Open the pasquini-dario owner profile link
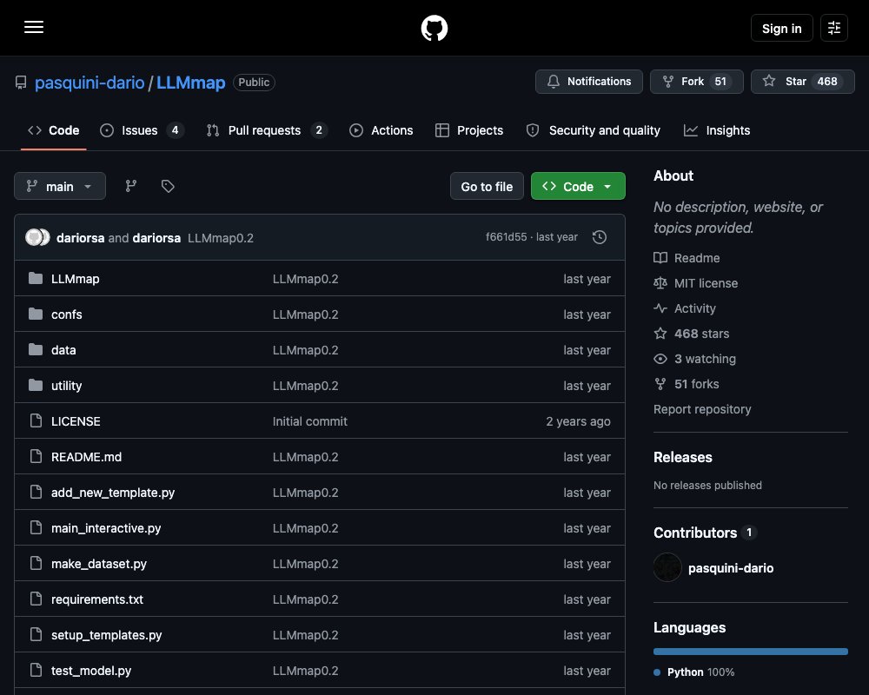The image size is (869, 695). tap(90, 83)
